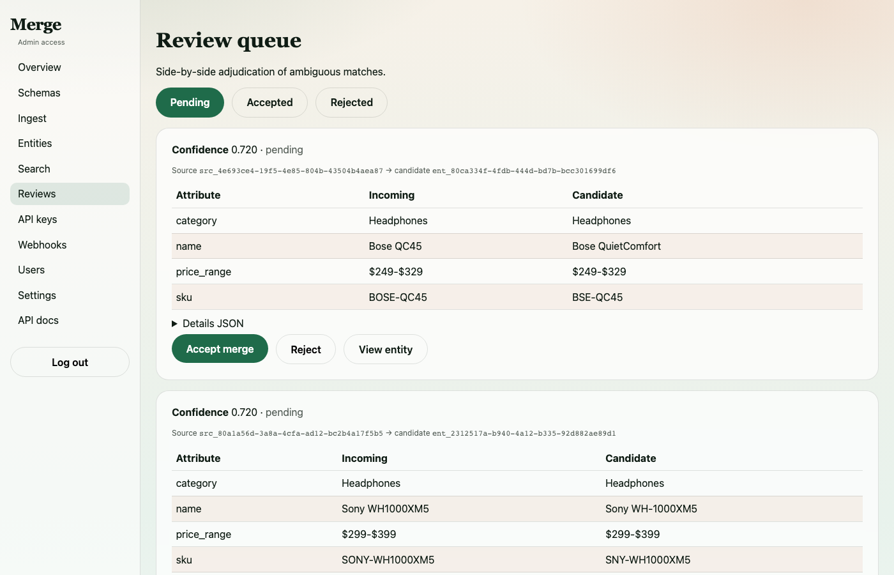Image resolution: width=894 pixels, height=575 pixels.
Task: Select candidate name 'Bose QuietComfort'
Action: [x=616, y=246]
